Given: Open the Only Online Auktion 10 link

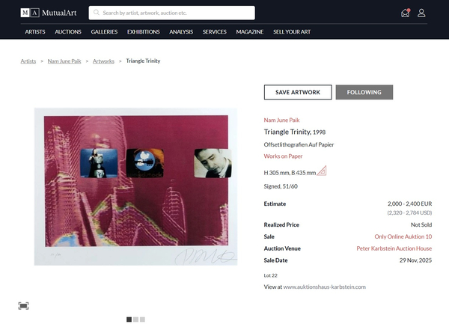Looking at the screenshot, I should click(x=403, y=236).
